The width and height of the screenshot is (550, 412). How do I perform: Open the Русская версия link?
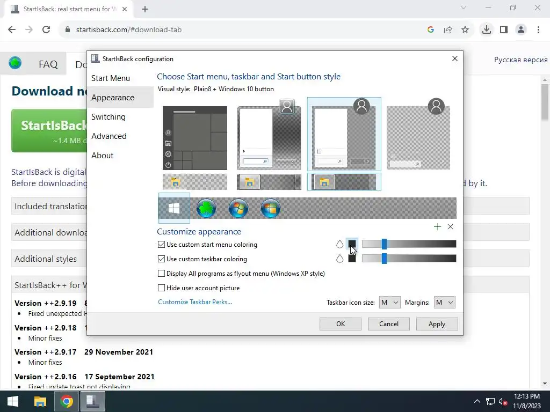point(520,60)
